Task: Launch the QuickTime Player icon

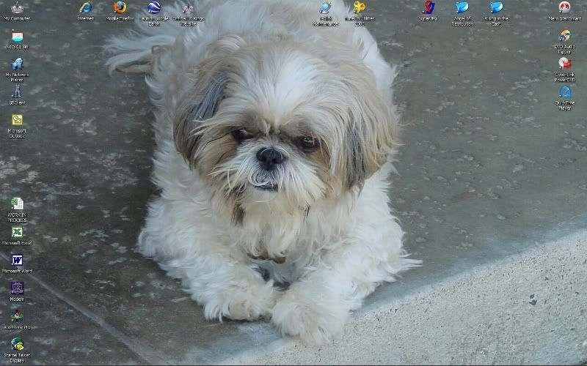Action: coord(564,92)
